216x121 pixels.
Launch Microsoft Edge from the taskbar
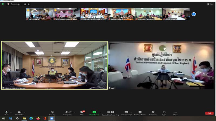(31, 118)
